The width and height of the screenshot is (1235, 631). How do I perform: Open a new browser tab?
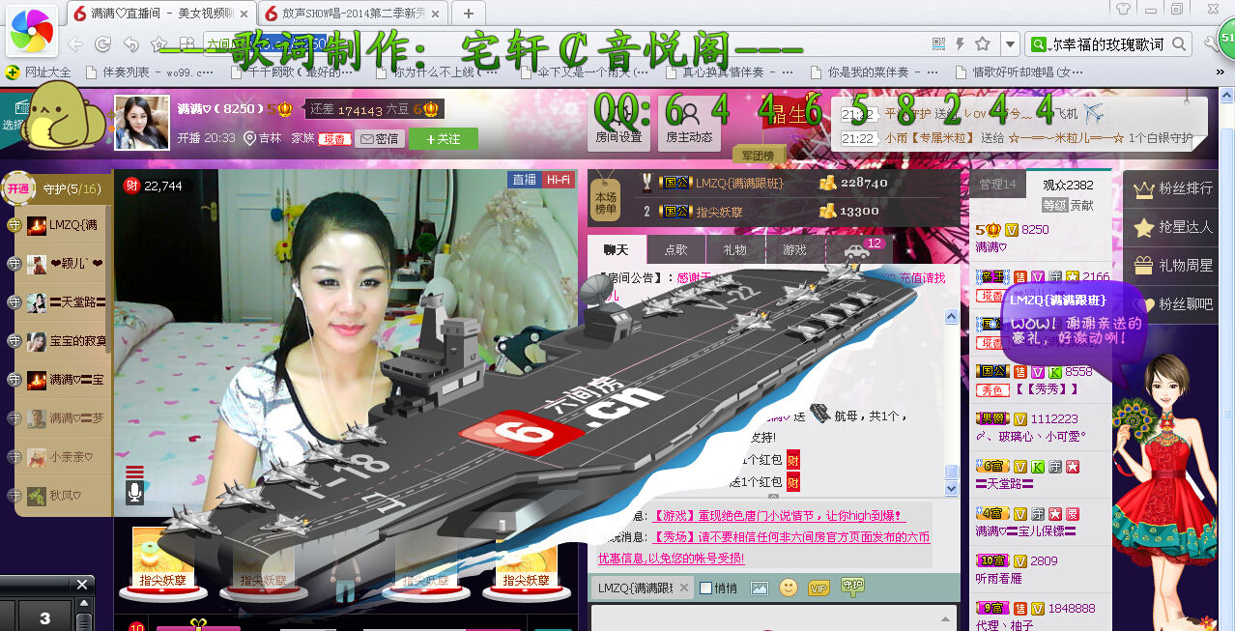(x=469, y=13)
